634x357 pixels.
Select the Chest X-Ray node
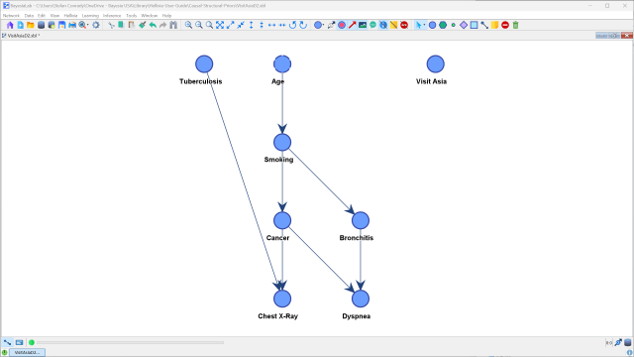(282, 298)
